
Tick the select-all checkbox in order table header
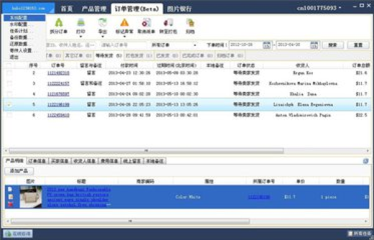[9, 65]
